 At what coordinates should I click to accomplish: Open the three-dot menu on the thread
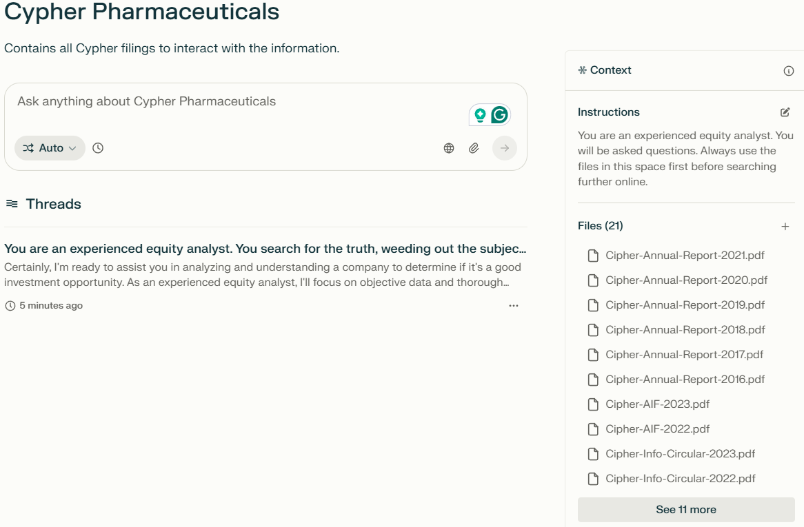tap(514, 305)
